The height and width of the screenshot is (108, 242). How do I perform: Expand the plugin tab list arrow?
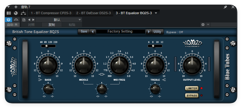(156, 13)
